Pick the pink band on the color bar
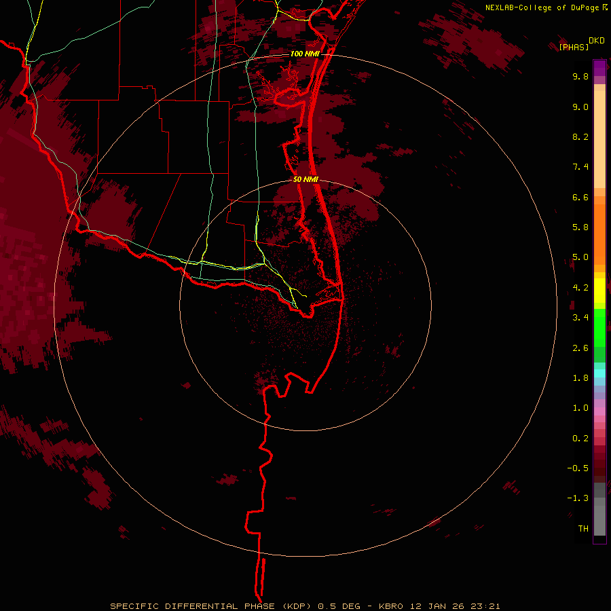 point(599,411)
